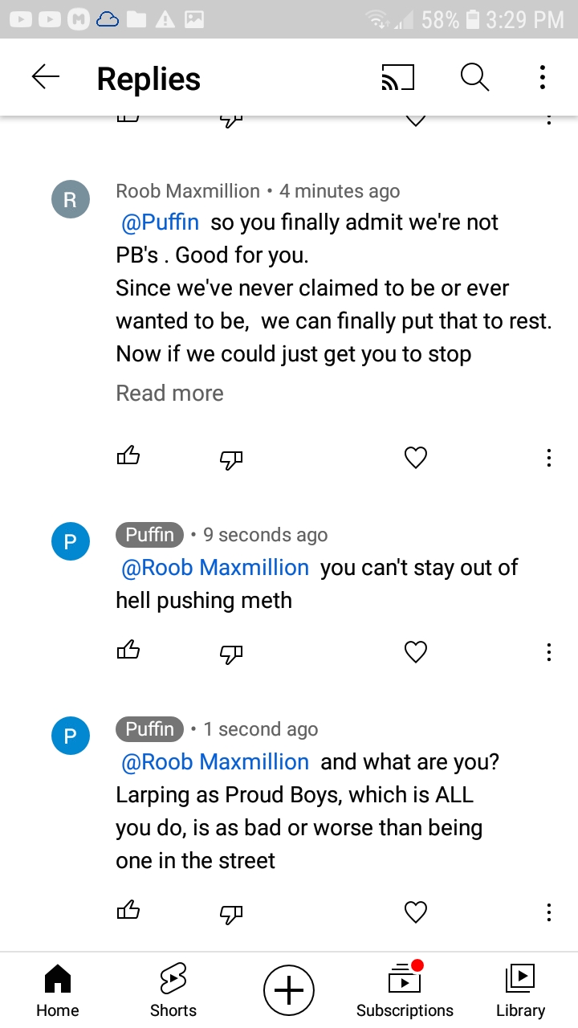This screenshot has height=1028, width=578.
Task: Dislike Roob Maxmillion's reply
Action: coord(231,459)
